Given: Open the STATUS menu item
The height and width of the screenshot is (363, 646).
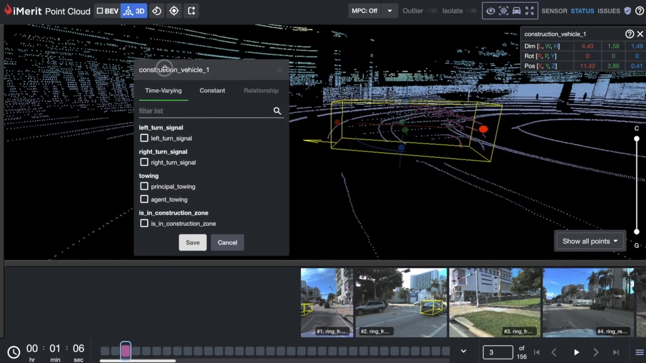Looking at the screenshot, I should pos(582,11).
